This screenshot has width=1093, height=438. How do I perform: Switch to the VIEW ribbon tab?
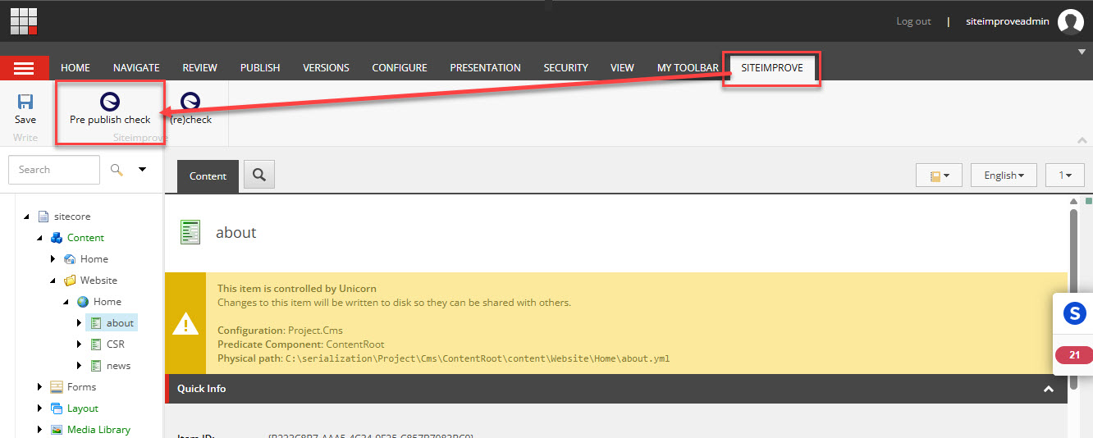622,68
